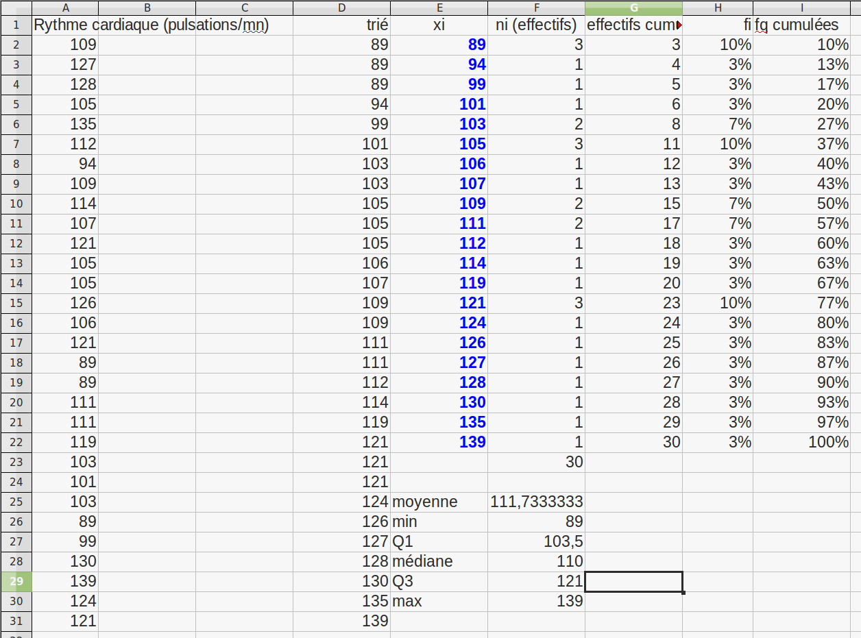Image resolution: width=861 pixels, height=638 pixels.
Task: Click the Q1 value 103,5 cell
Action: [536, 542]
